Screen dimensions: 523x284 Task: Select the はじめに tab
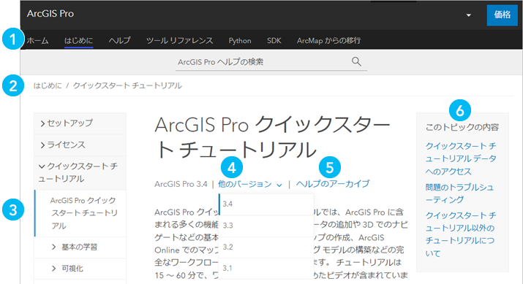tap(78, 41)
